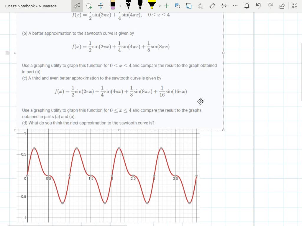Viewport: 302px width, 226px height.
Task: Add a new pen with the plus icon
Action: [166, 6]
